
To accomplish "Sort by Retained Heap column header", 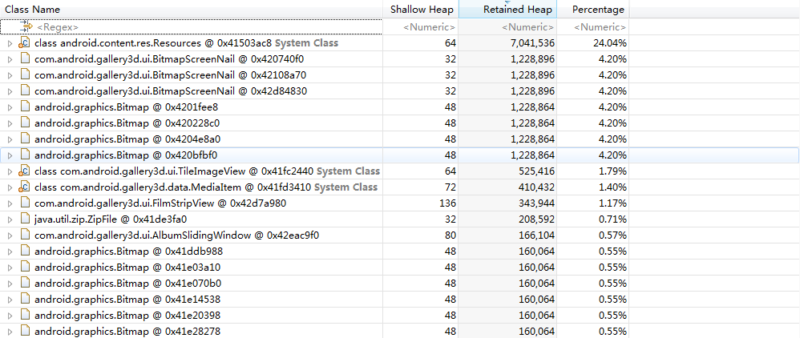I will click(507, 9).
